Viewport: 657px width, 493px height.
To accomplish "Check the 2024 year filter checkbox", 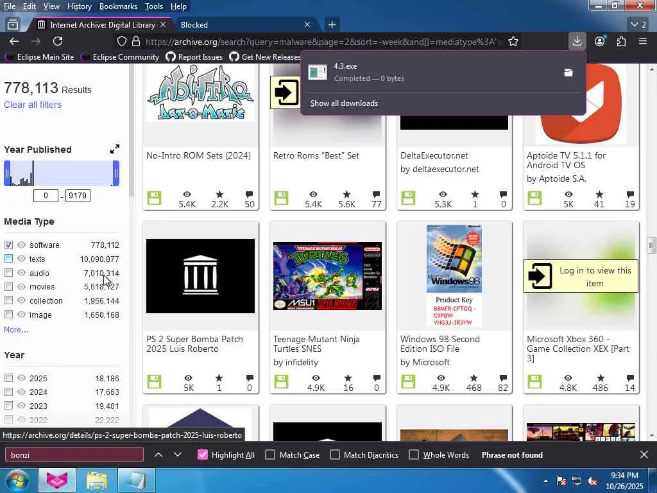I will click(x=8, y=392).
